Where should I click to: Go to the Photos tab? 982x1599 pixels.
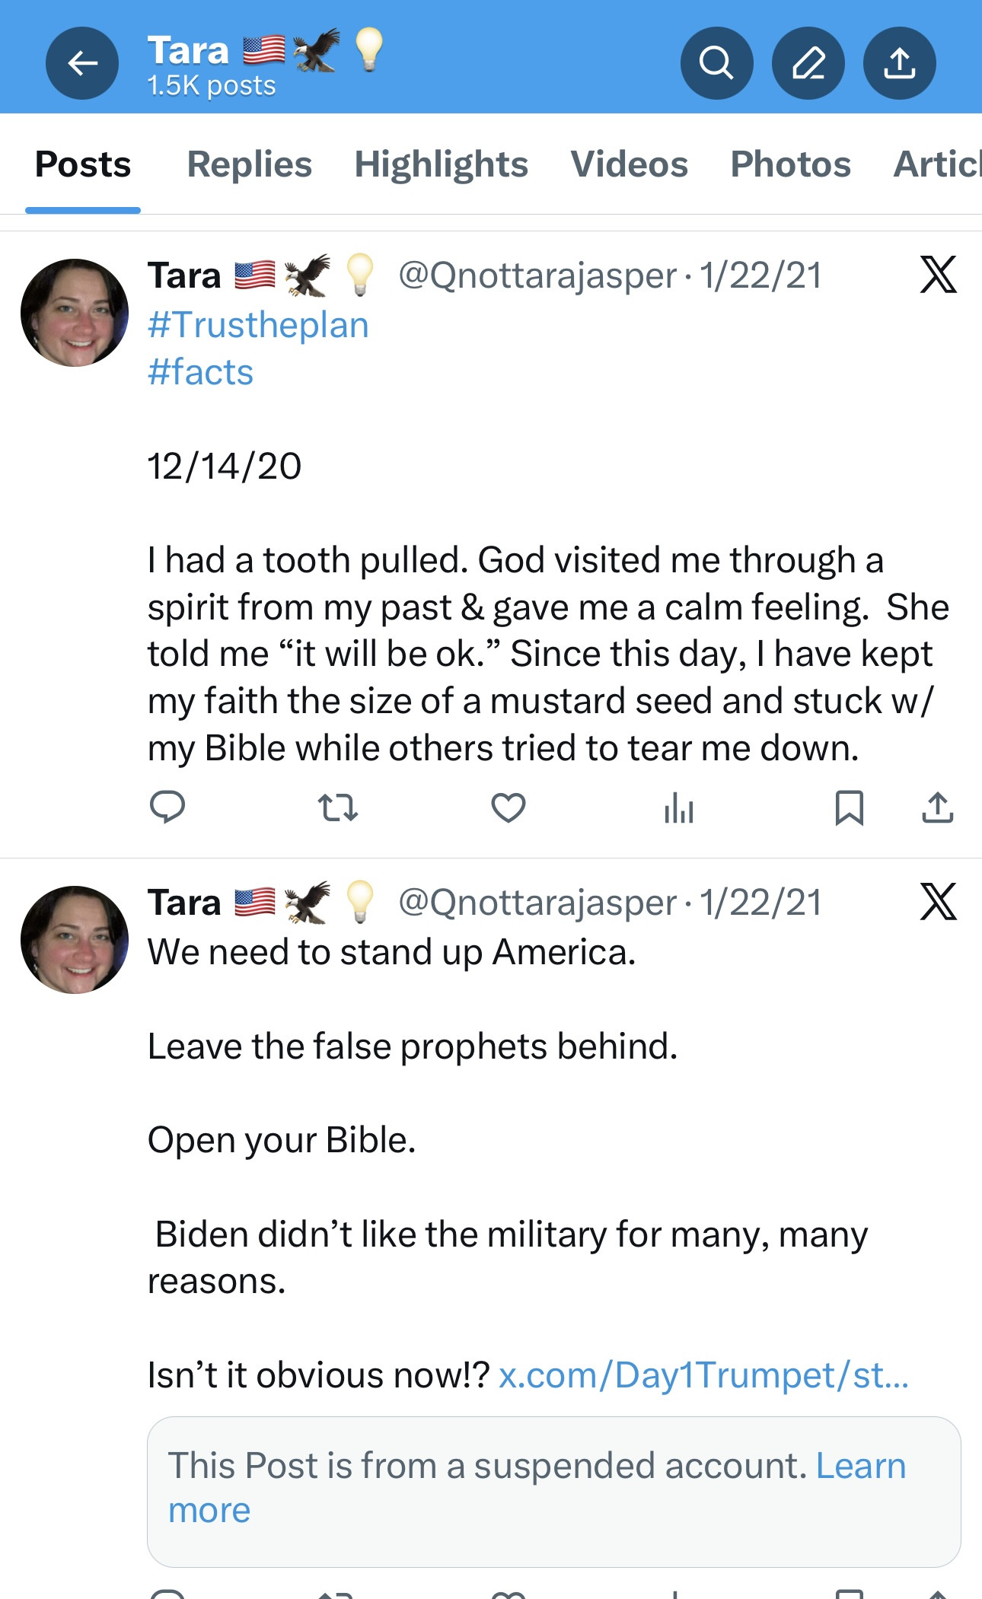790,164
